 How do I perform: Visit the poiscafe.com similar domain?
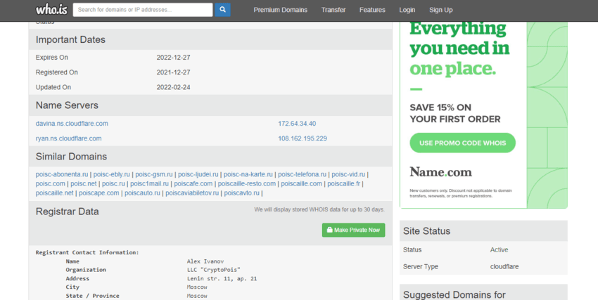(x=193, y=183)
